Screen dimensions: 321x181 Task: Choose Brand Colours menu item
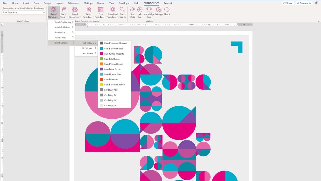click(61, 43)
